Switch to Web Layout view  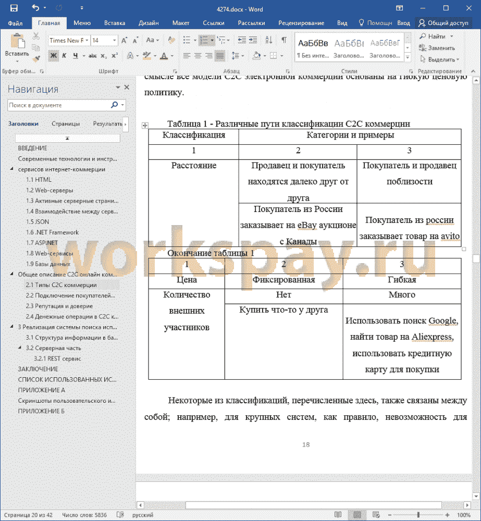point(376,515)
